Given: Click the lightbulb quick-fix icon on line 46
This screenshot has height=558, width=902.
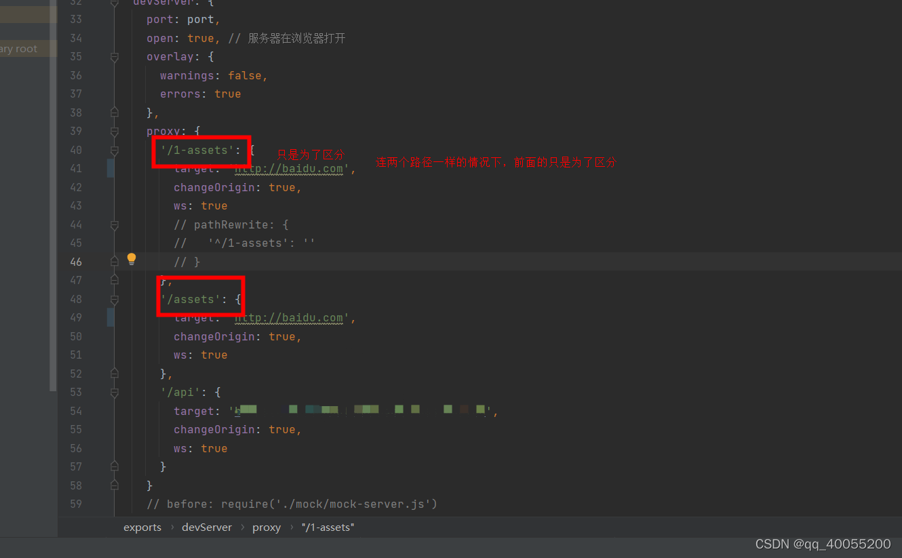Looking at the screenshot, I should 131,259.
